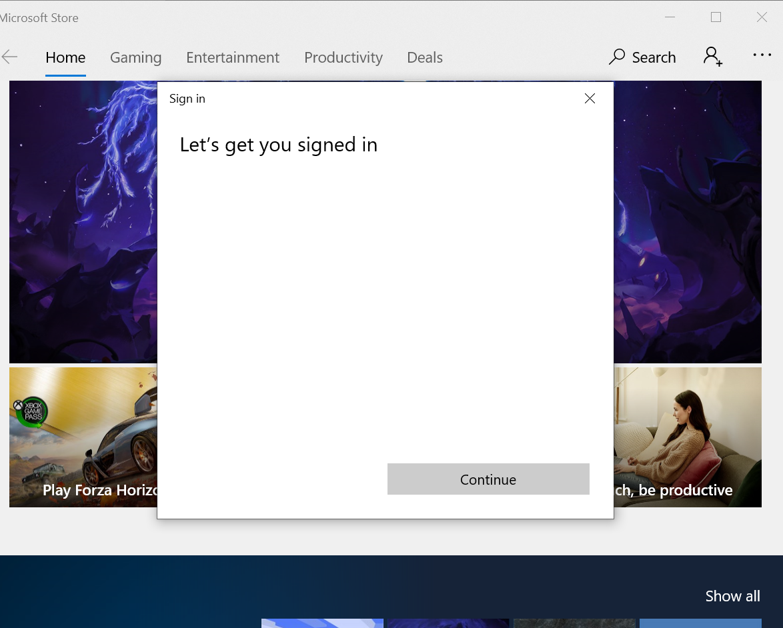This screenshot has height=628, width=783.
Task: Open the Deals tab
Action: [x=425, y=57]
